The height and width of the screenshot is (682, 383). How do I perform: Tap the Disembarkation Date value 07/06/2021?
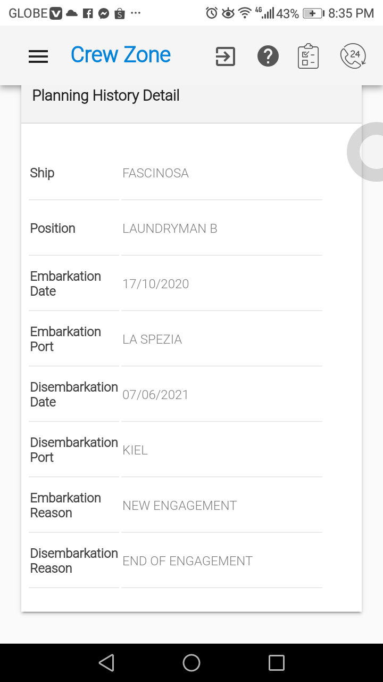pyautogui.click(x=155, y=395)
